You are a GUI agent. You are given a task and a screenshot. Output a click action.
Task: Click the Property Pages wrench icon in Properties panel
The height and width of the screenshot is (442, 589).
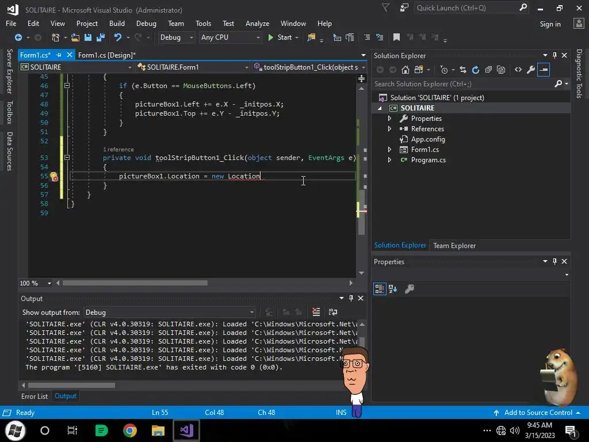pyautogui.click(x=410, y=289)
